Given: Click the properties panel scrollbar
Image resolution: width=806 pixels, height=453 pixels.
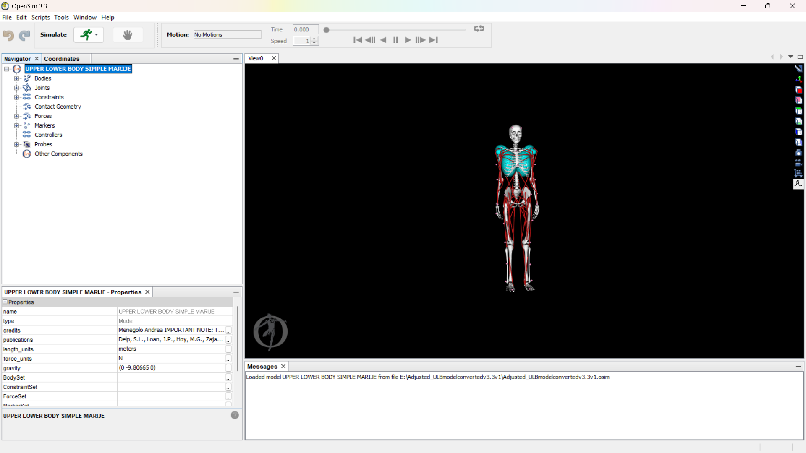Looking at the screenshot, I should [x=238, y=338].
